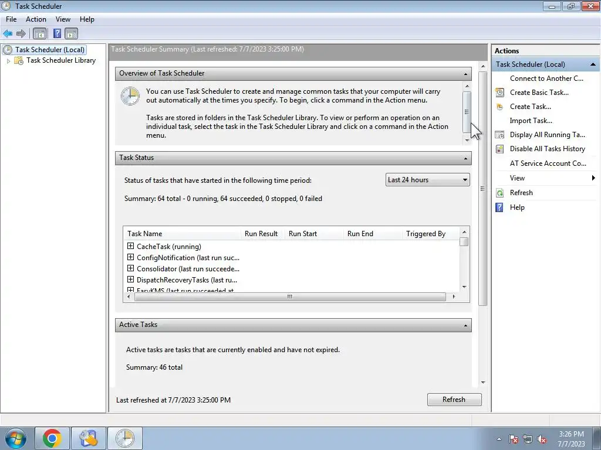Open the Help menu

tap(87, 19)
